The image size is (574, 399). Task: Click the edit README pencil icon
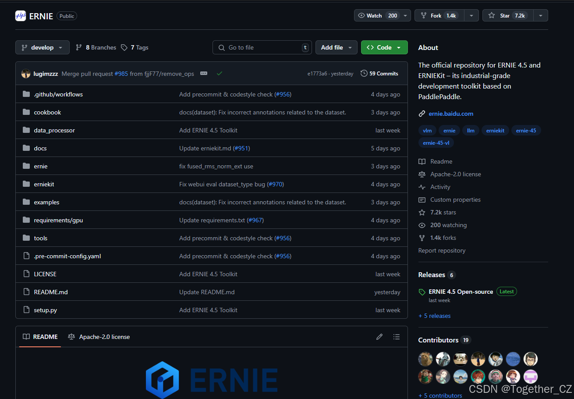tap(379, 337)
